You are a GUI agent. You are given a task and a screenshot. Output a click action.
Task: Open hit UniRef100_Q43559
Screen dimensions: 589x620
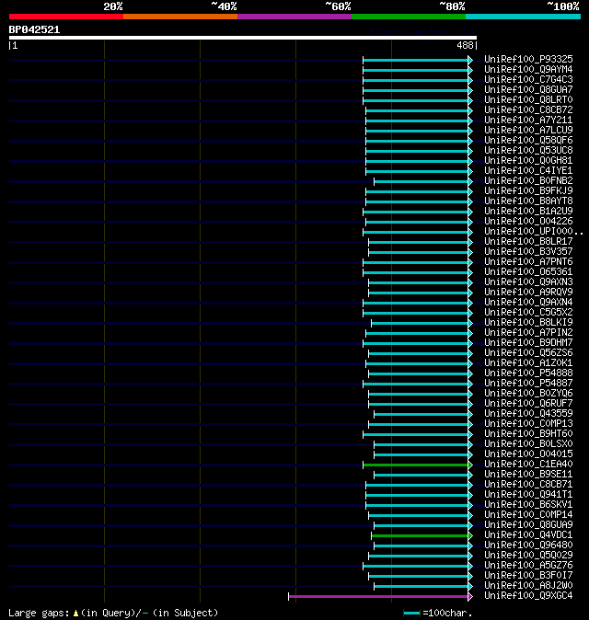[x=528, y=414]
